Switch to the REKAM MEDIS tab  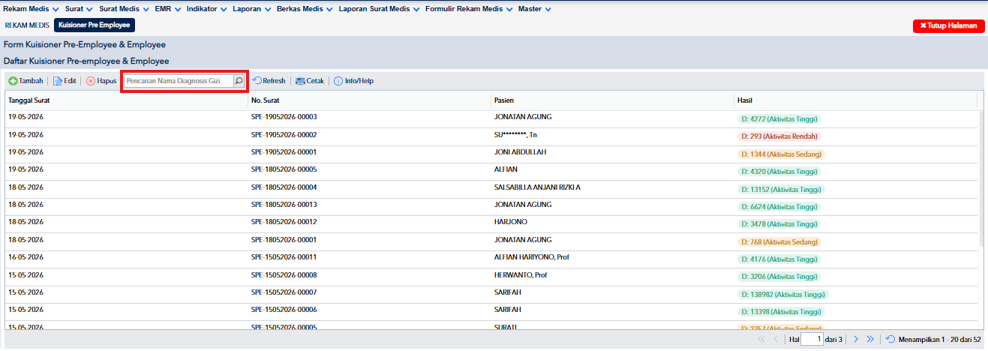(x=27, y=25)
